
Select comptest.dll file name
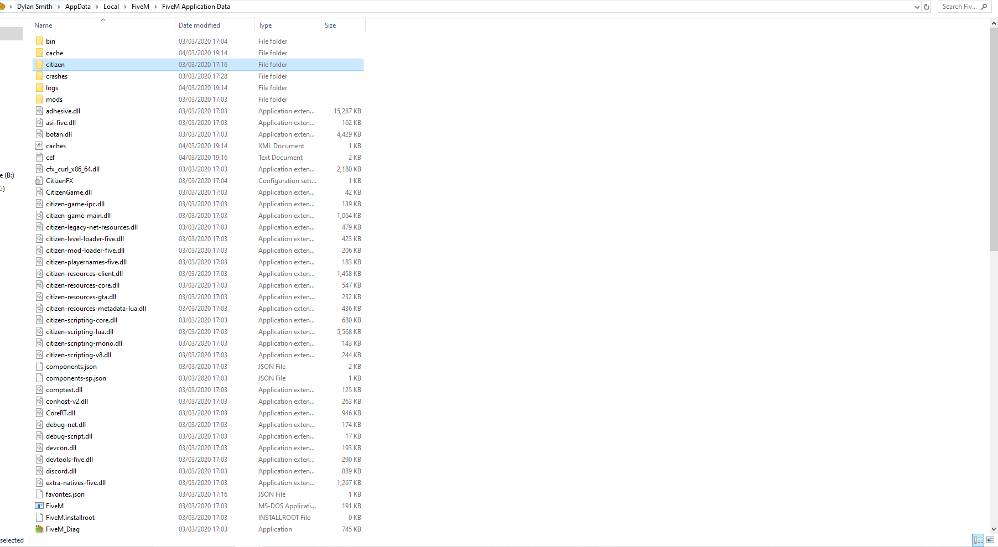[64, 390]
